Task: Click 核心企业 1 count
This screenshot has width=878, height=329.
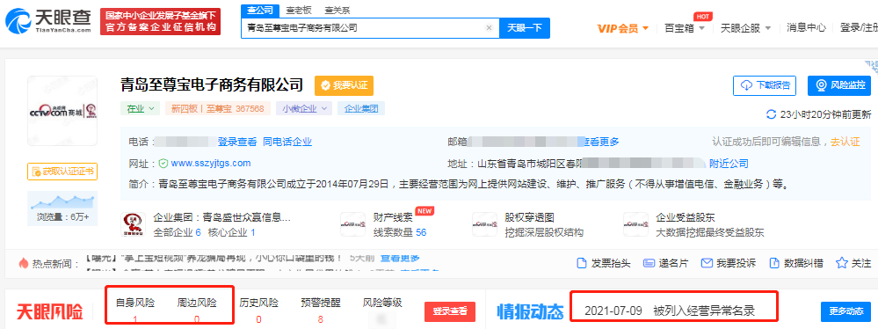Action: pos(232,232)
